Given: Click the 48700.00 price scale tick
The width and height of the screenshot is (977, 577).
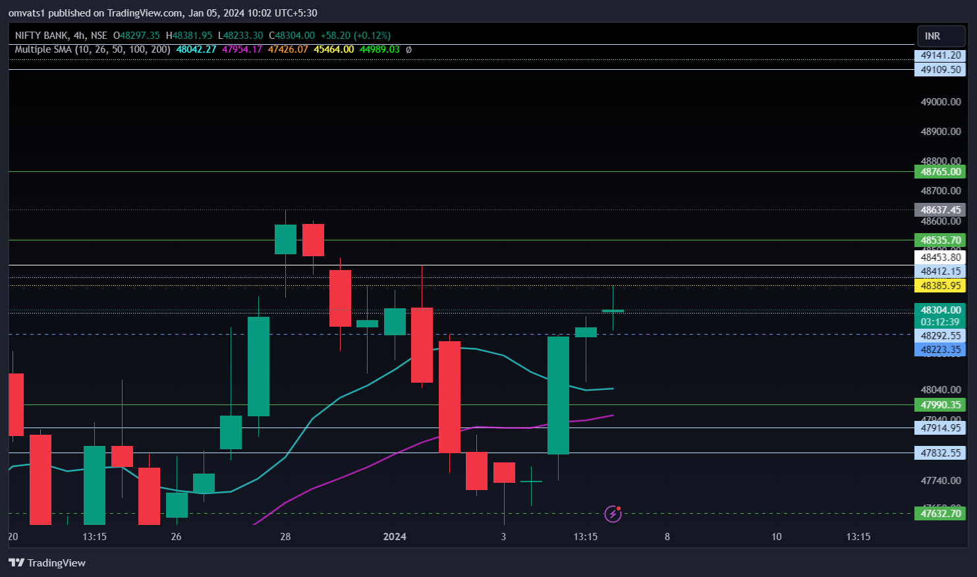Looking at the screenshot, I should (x=940, y=191).
